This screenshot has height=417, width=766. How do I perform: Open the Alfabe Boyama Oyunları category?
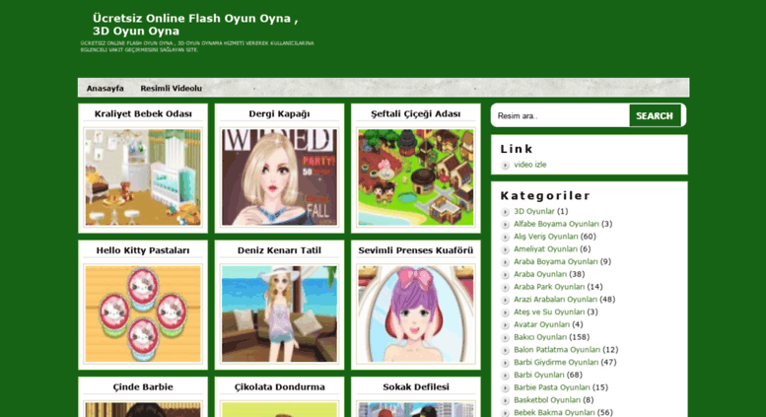(556, 224)
